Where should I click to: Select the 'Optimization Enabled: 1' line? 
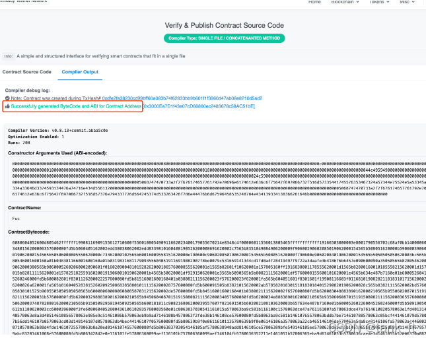click(36, 137)
